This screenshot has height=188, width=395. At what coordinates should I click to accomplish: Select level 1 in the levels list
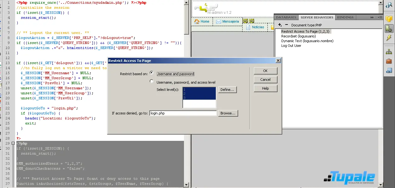click(x=199, y=90)
